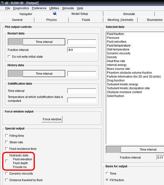
Task: Click the magnifier icon beside Navigator tab
Action: point(55,14)
